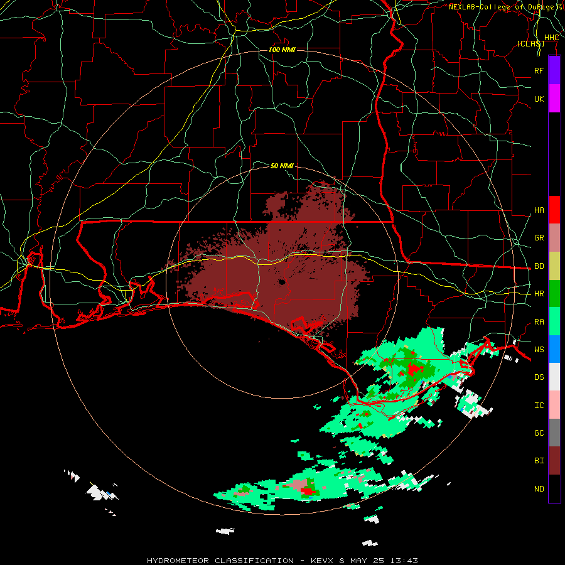Image resolution: width=565 pixels, height=565 pixels.
Task: Click the 'HR' legend label
Action: coord(539,294)
